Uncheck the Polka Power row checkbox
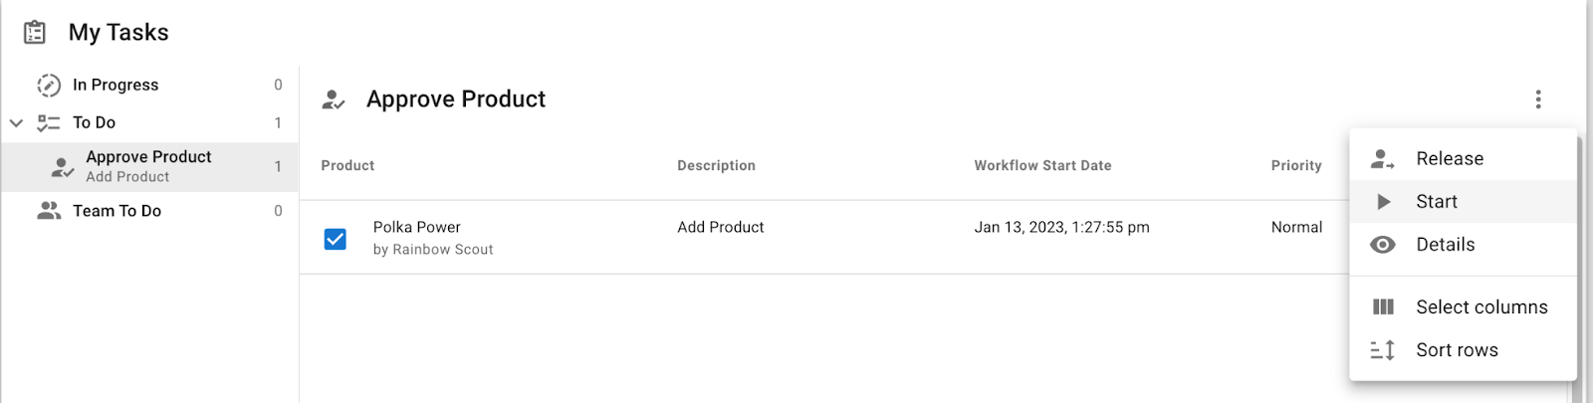Image resolution: width=1593 pixels, height=403 pixels. (336, 239)
